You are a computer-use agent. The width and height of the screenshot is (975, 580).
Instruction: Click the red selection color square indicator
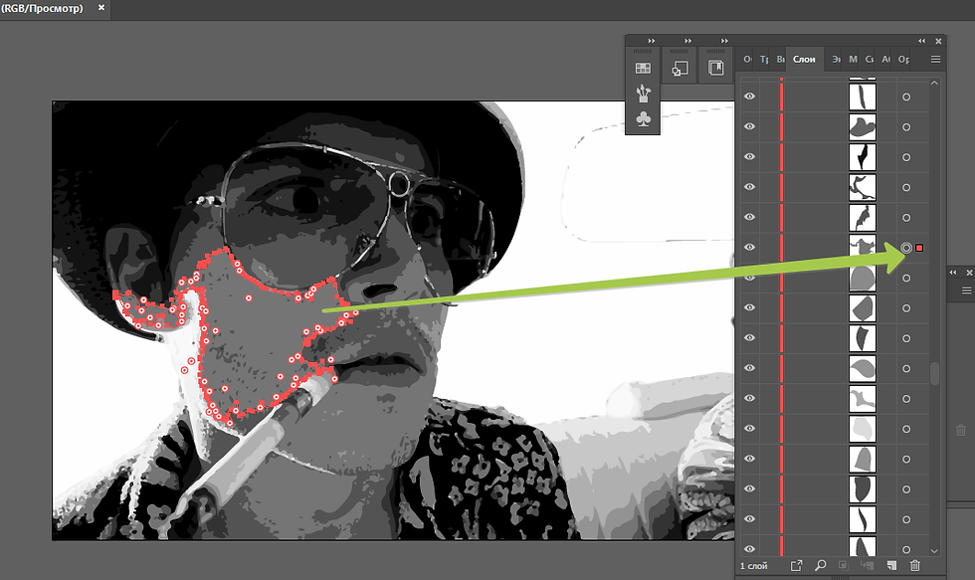[919, 248]
